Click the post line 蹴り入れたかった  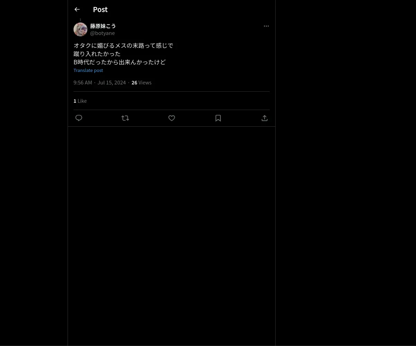(97, 54)
